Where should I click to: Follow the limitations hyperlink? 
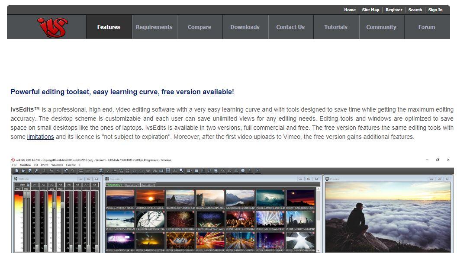(40, 137)
